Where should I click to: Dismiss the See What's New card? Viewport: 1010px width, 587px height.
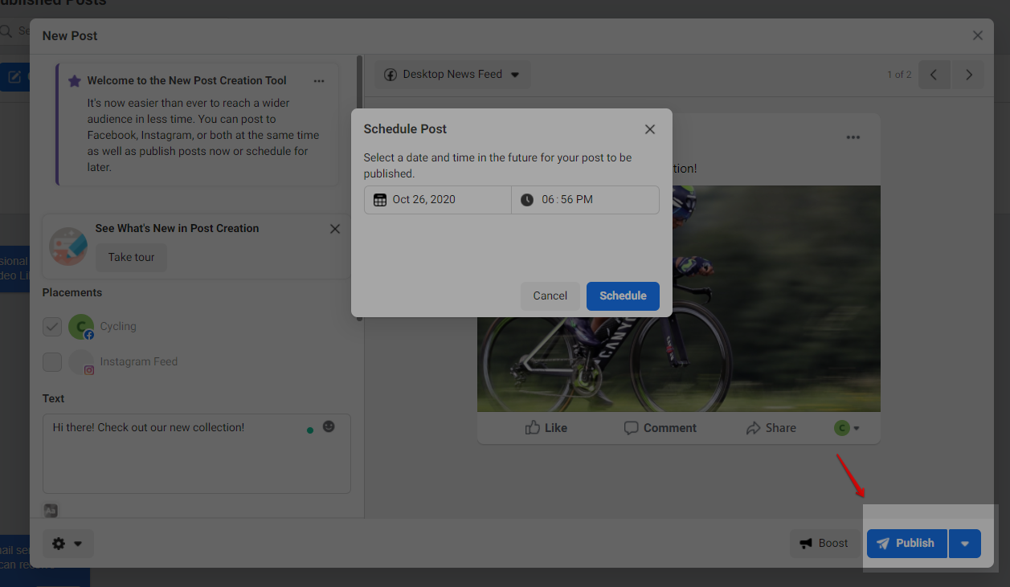[335, 229]
